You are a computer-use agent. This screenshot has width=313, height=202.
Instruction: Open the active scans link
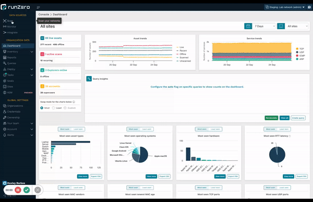pyautogui.click(x=54, y=54)
